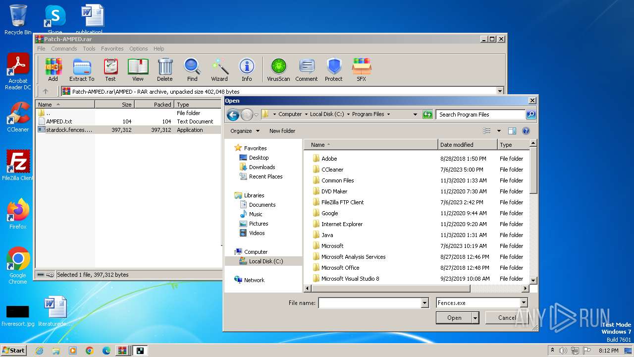This screenshot has height=357, width=634.
Task: Open the Favorites menu
Action: 112,49
